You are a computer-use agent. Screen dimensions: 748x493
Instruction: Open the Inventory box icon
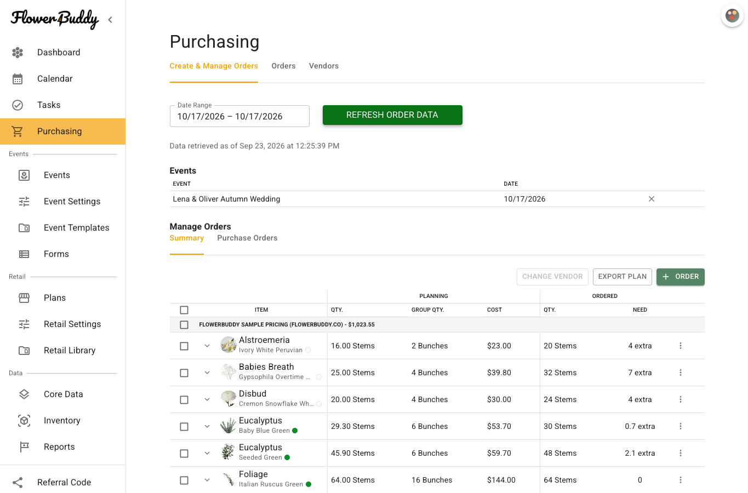pos(24,421)
